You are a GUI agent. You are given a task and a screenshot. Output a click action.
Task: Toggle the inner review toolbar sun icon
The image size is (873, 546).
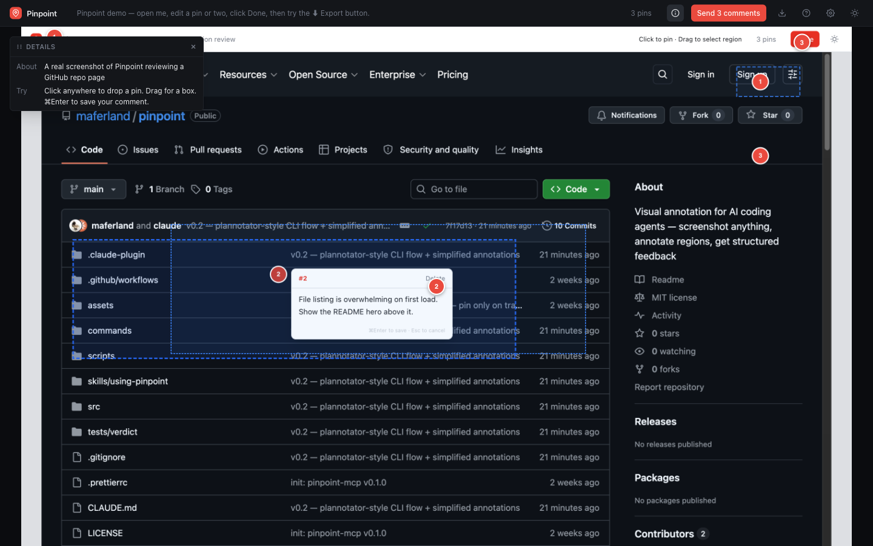click(834, 39)
